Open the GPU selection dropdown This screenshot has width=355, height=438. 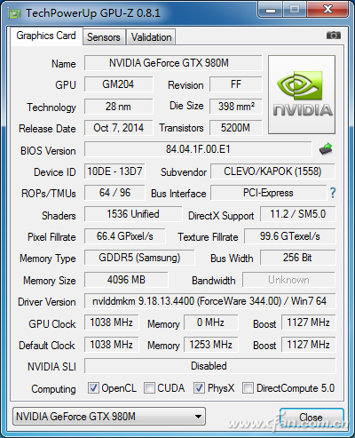[109, 417]
